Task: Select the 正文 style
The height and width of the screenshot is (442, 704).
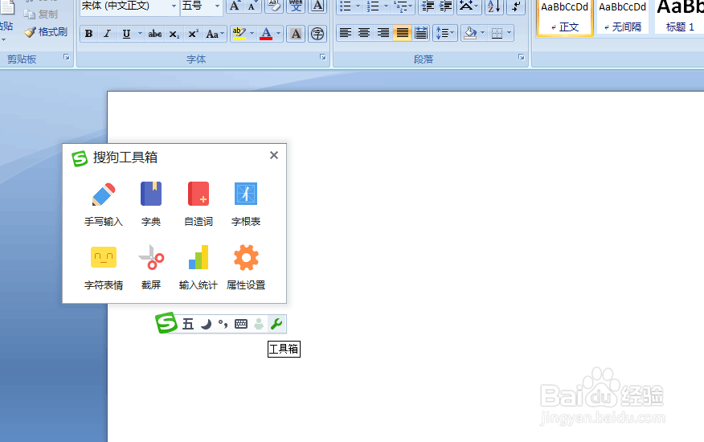Action: [565, 17]
